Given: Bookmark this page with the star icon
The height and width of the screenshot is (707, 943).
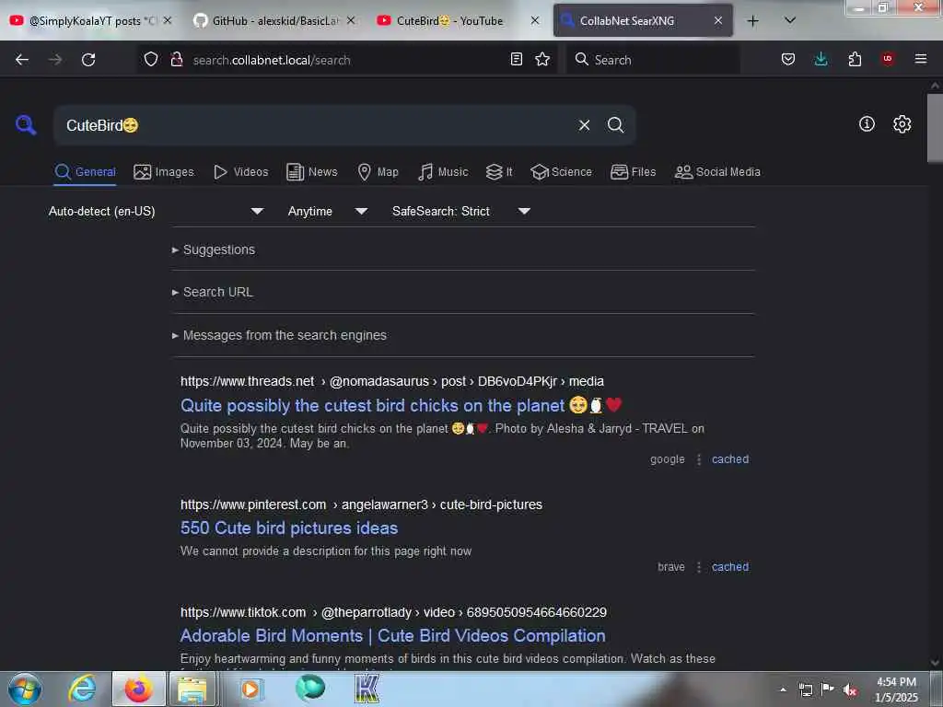Looking at the screenshot, I should click(542, 59).
